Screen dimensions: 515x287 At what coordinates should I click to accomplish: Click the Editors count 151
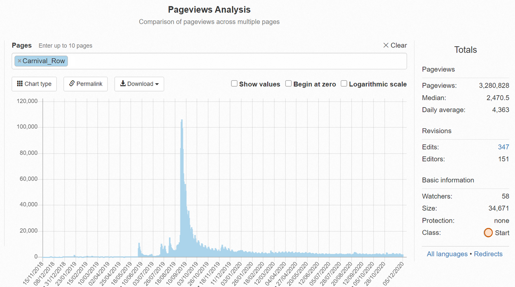504,159
